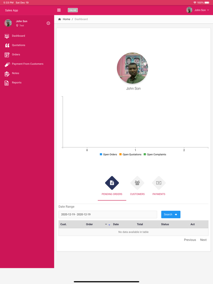Click the battery status icon
This screenshot has height=284, width=213.
(207, 3)
